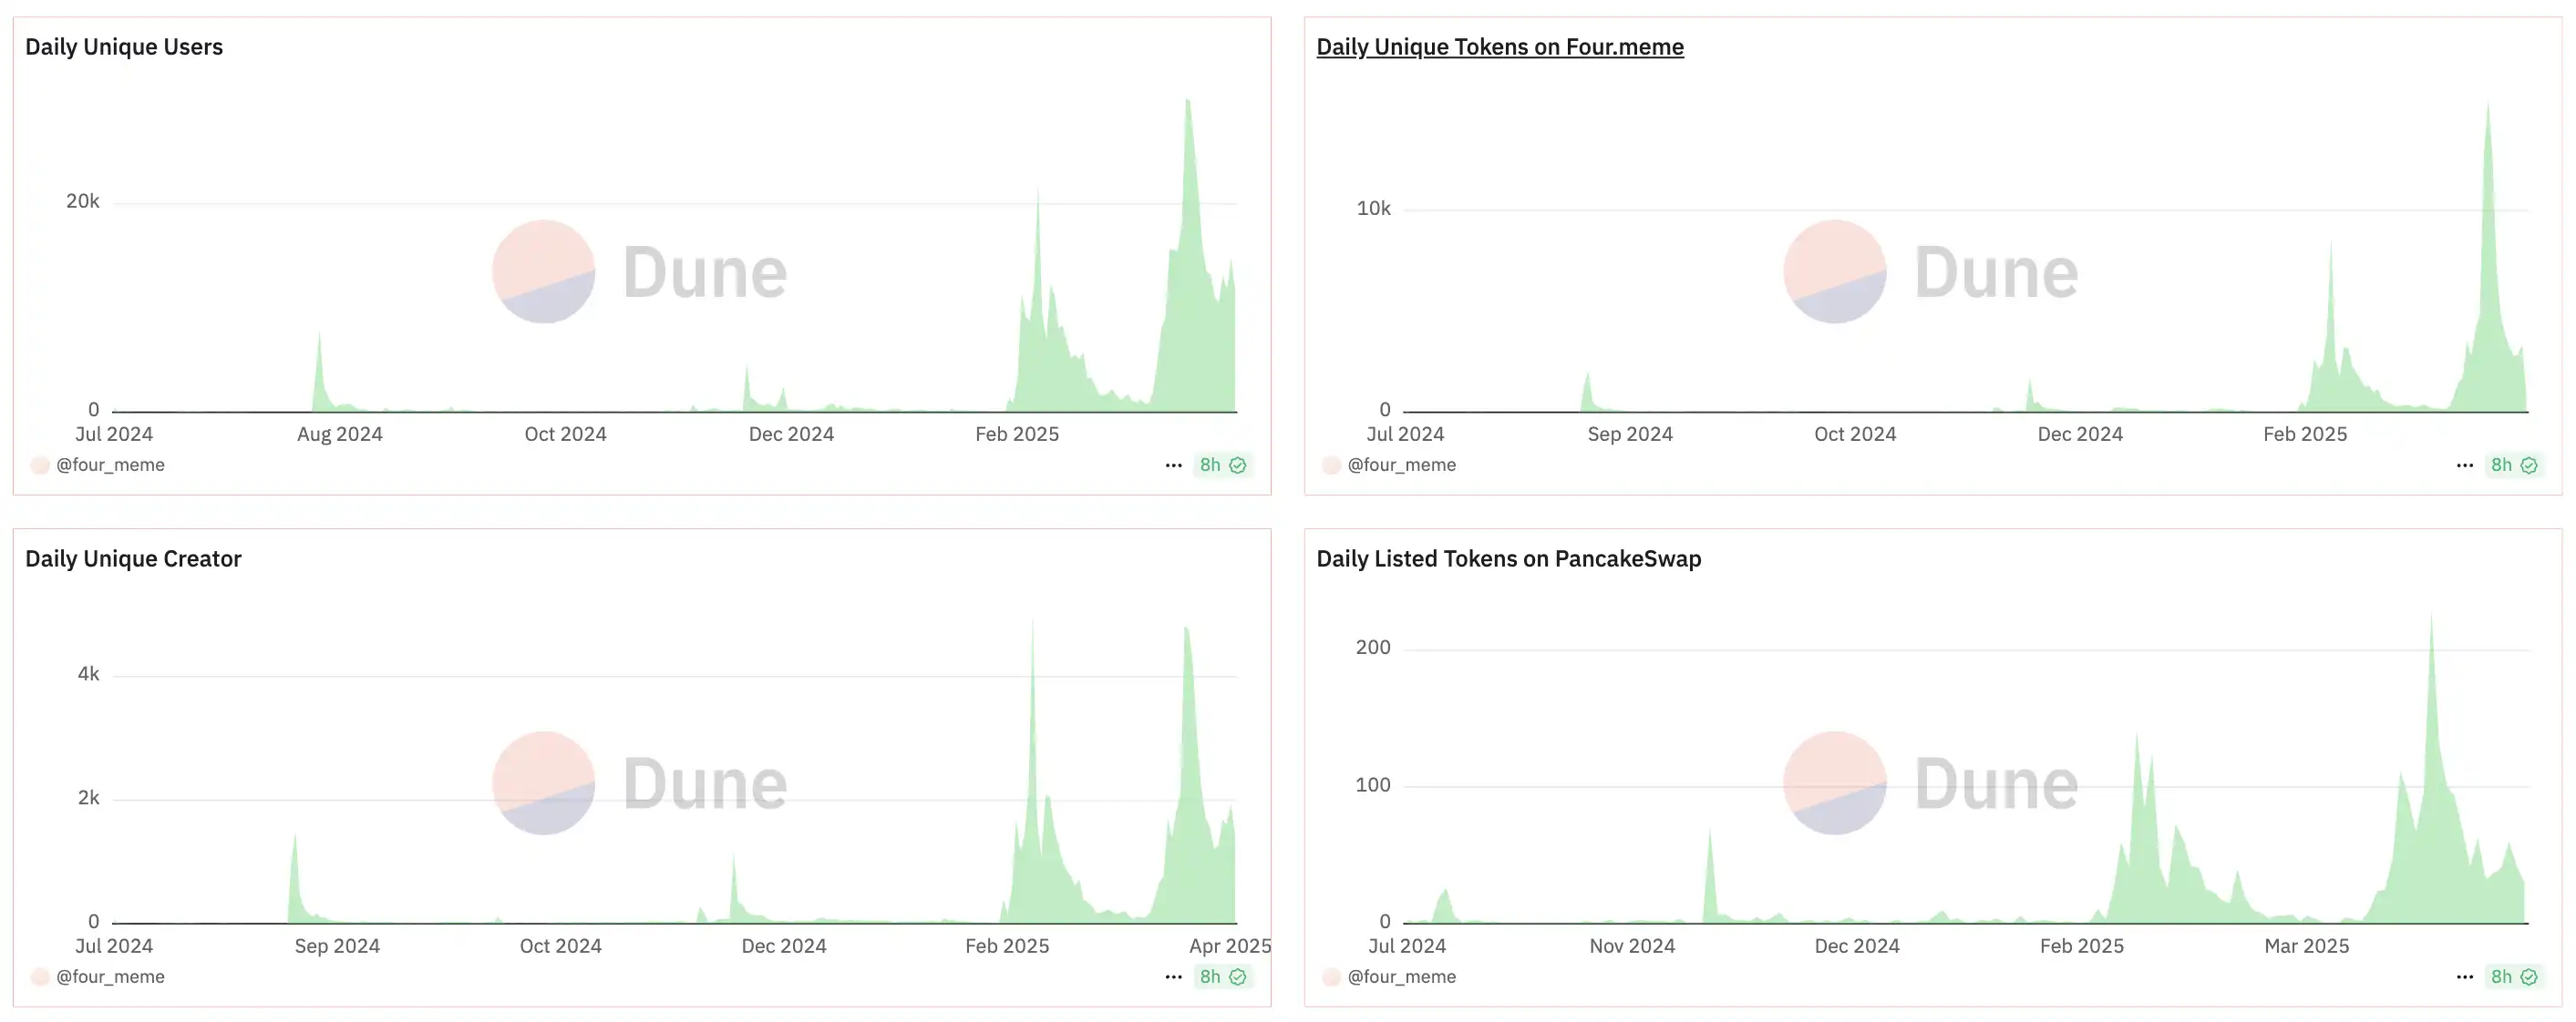
Task: Click the Dune watermark logo in Daily Unique Users chart
Action: [640, 271]
